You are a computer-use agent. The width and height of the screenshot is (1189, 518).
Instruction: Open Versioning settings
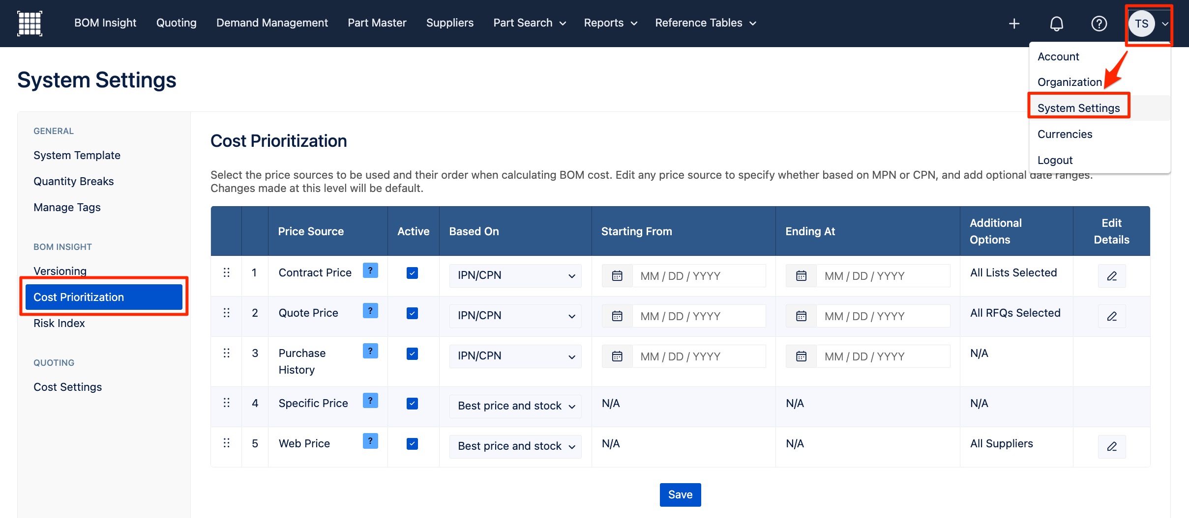[60, 271]
